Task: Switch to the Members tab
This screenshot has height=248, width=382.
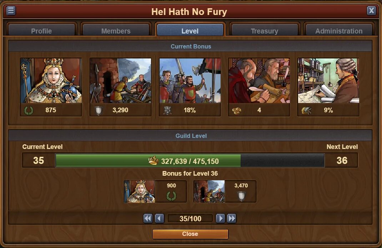Action: click(x=116, y=30)
